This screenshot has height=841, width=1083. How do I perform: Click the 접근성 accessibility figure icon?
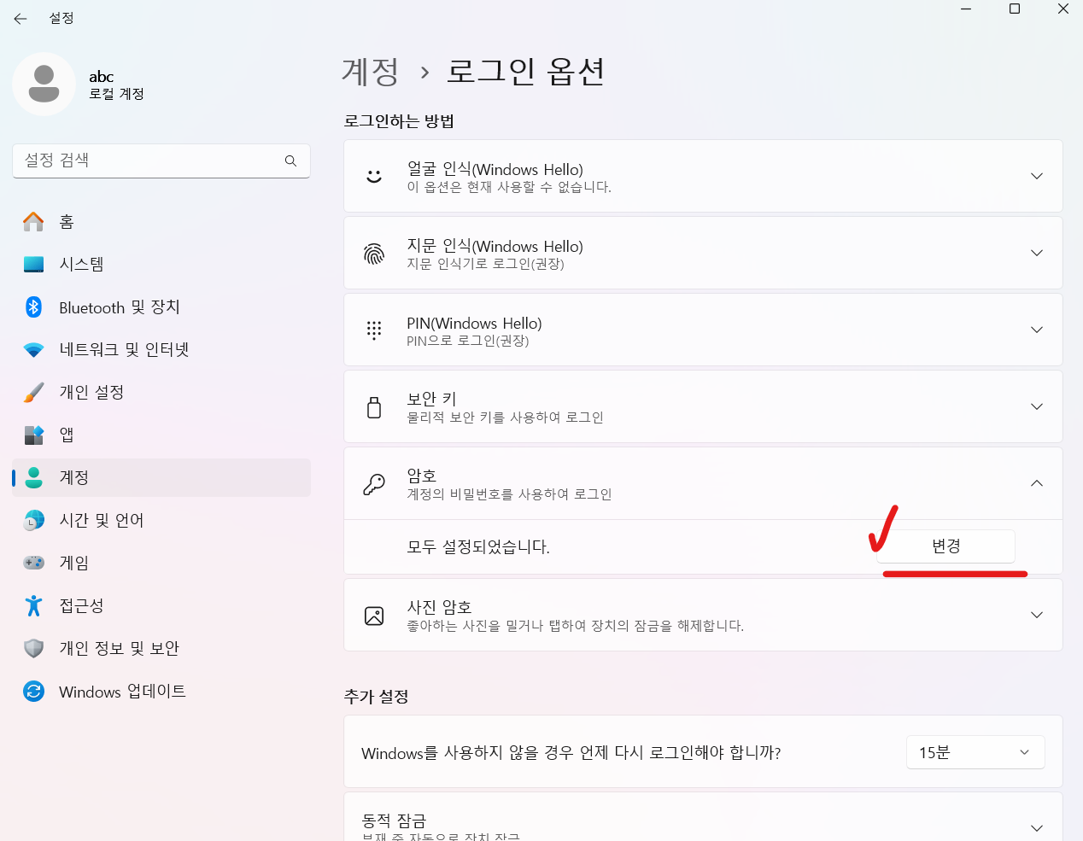point(33,606)
